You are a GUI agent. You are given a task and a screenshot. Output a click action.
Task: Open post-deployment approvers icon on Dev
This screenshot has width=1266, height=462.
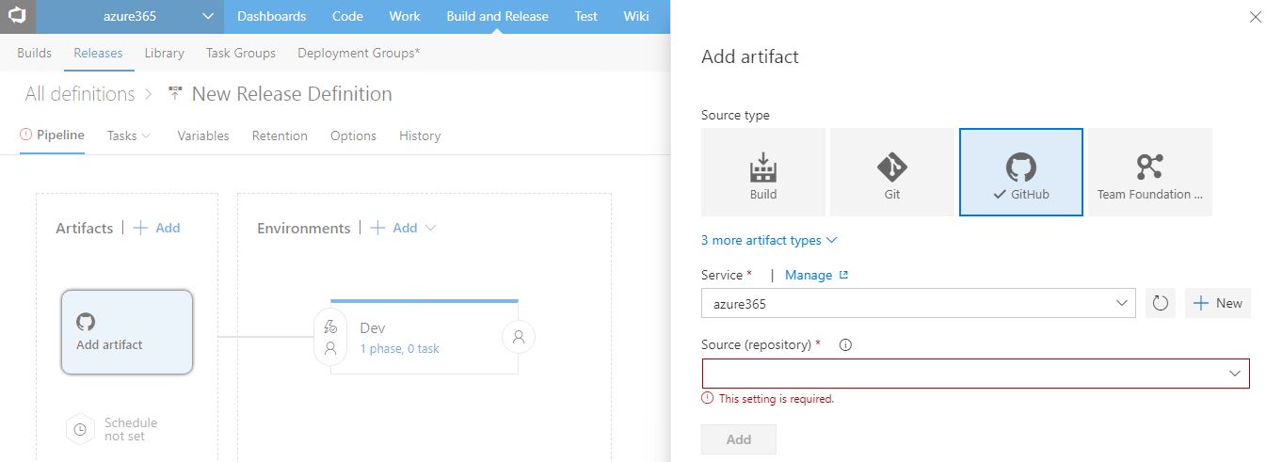click(519, 336)
